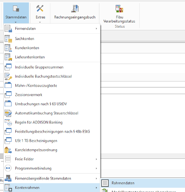The image size is (185, 192).
Task: Click the Programmverbindung icon
Action: coord(8,168)
